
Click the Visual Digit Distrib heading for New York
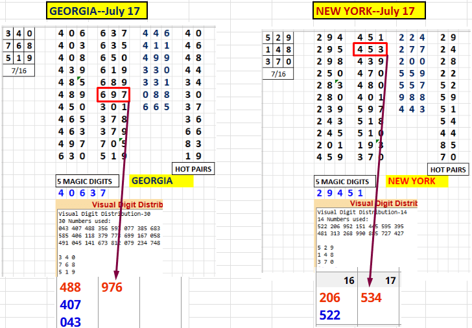[377, 204]
